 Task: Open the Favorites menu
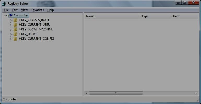(x=37, y=10)
